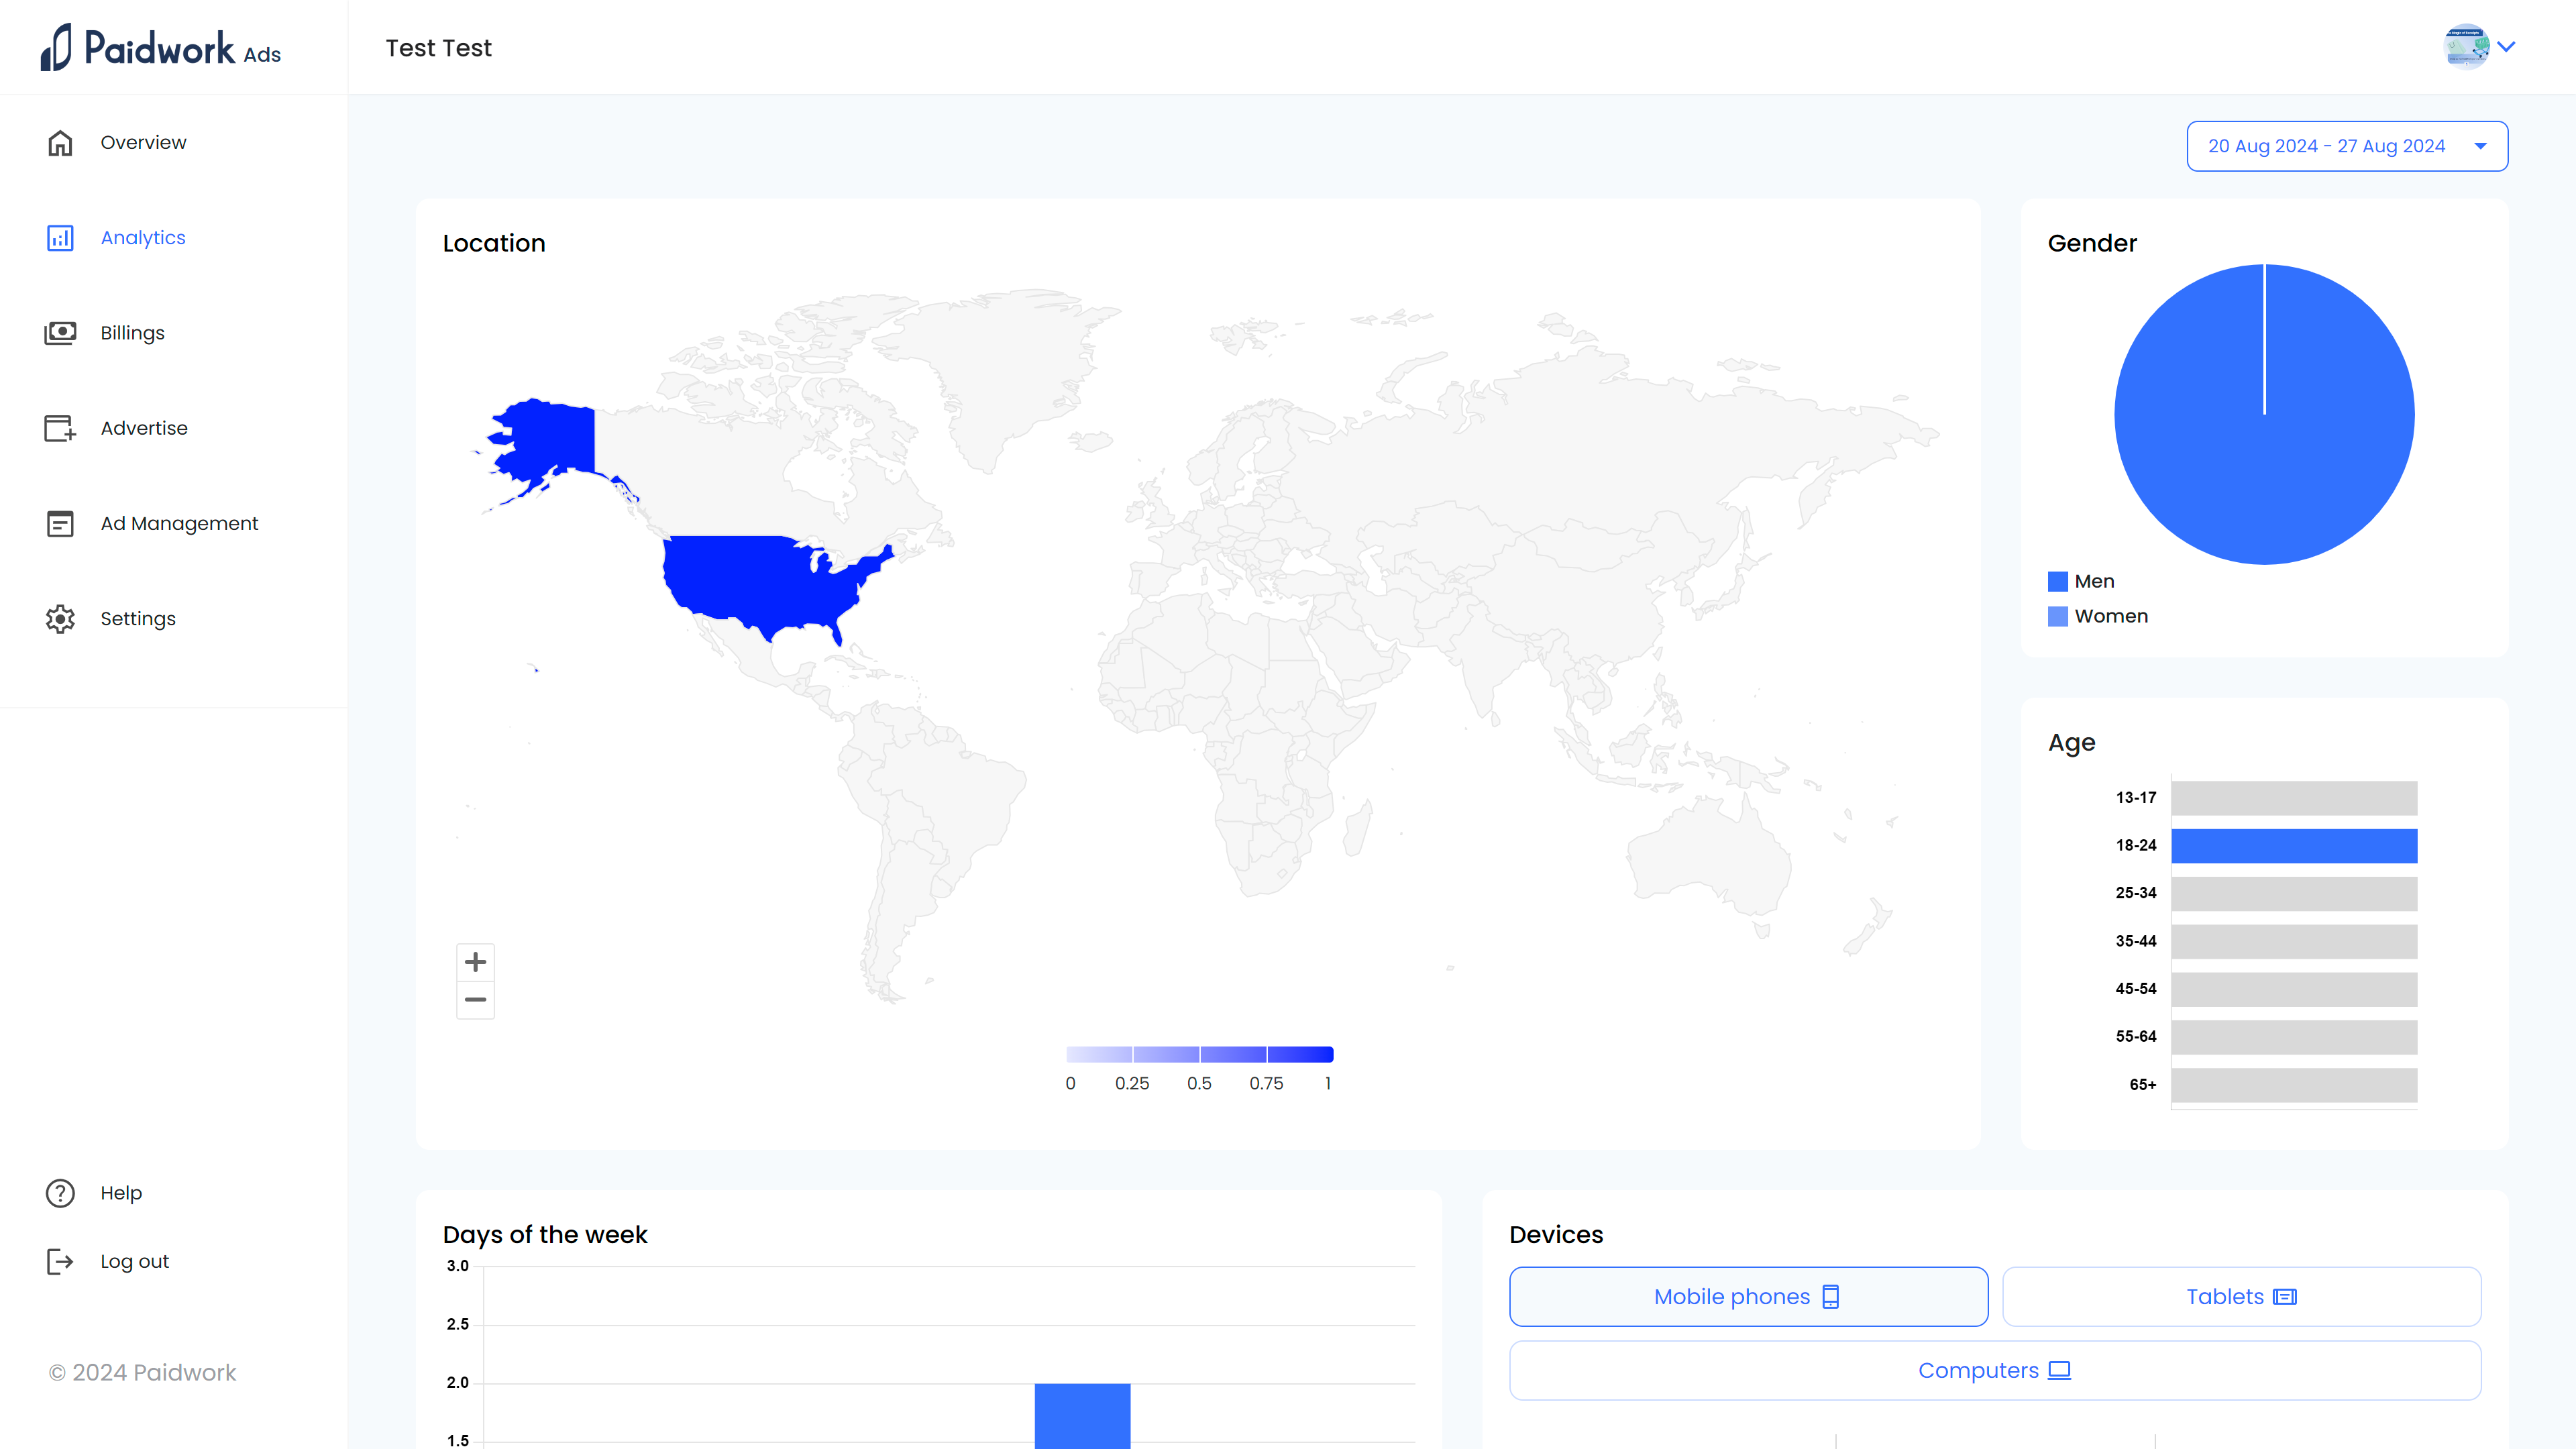Open the Analytics menu item
Image resolution: width=2576 pixels, height=1449 pixels.
143,237
